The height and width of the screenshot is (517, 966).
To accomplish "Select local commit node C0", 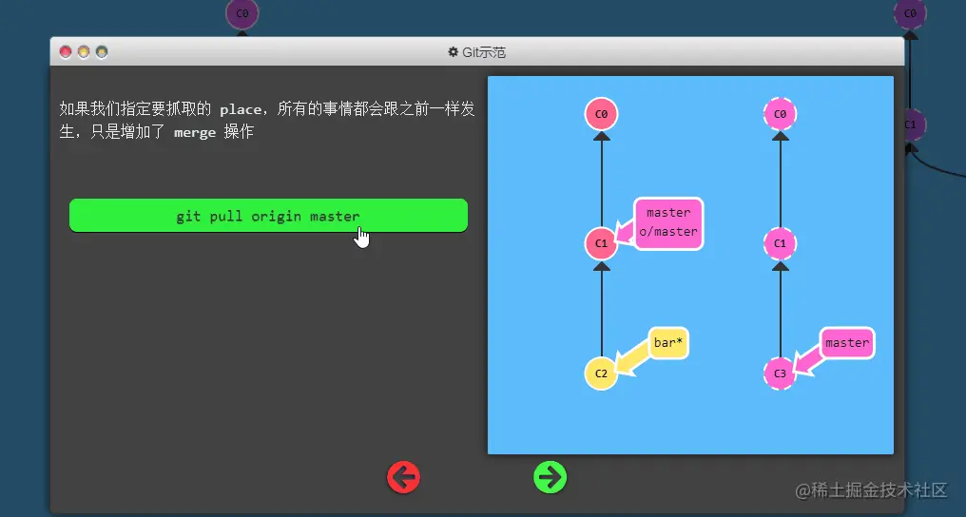I will pos(601,114).
